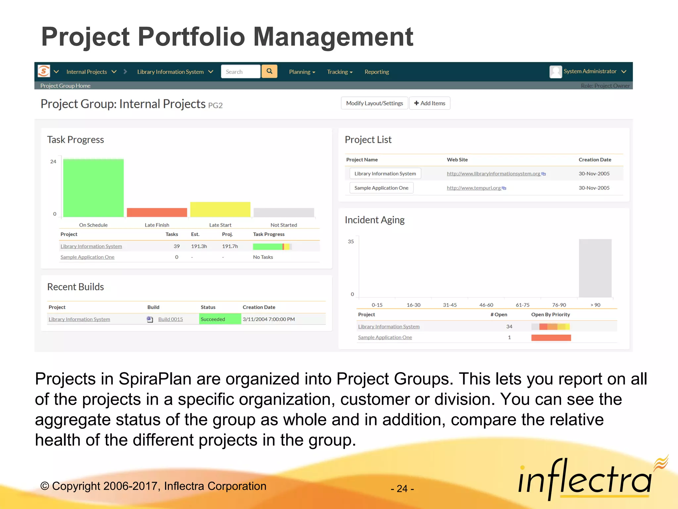This screenshot has width=678, height=509.
Task: Open Library Information System in Incident Aging table
Action: click(x=389, y=326)
